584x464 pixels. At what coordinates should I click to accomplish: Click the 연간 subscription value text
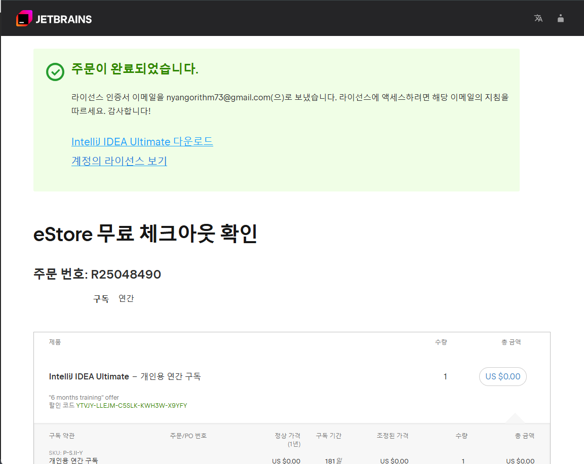[126, 298]
